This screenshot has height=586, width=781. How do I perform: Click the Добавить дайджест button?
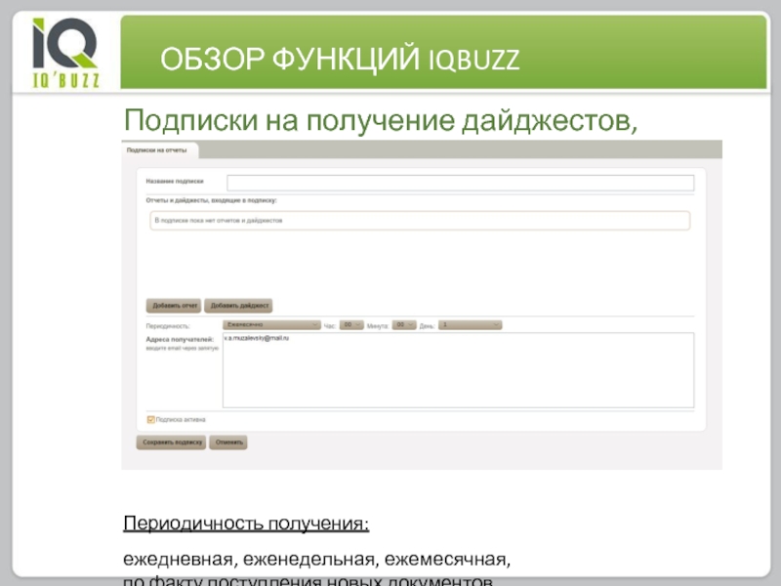[238, 306]
